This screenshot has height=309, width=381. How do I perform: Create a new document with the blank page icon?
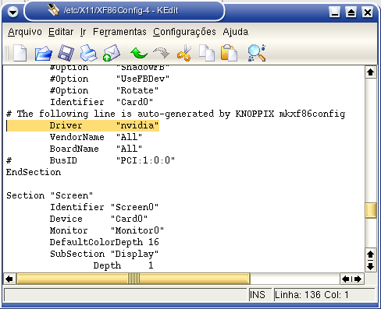coord(20,53)
